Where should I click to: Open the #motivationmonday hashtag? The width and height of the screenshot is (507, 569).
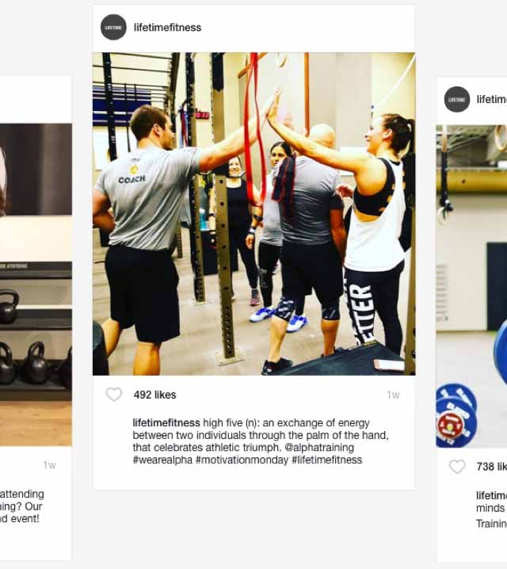point(242,460)
